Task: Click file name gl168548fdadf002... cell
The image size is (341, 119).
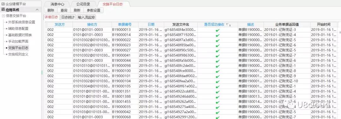Action: pos(181,76)
